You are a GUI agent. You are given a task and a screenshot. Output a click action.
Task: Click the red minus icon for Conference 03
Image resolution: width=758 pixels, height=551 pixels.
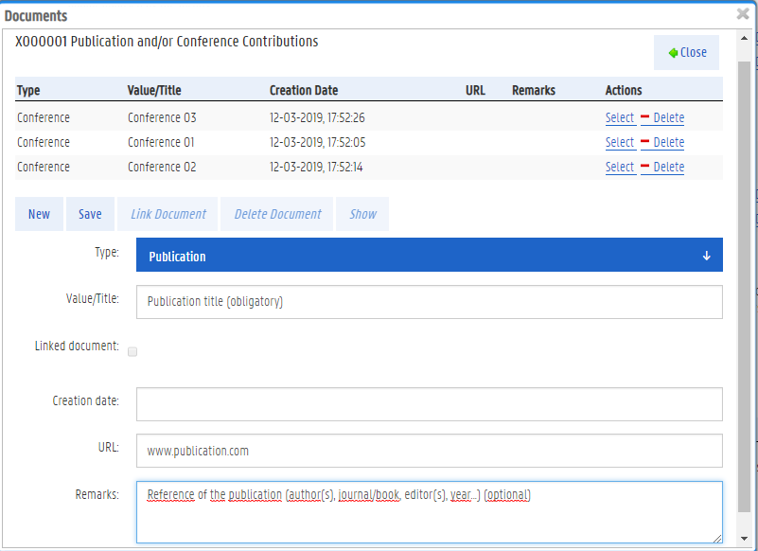644,118
